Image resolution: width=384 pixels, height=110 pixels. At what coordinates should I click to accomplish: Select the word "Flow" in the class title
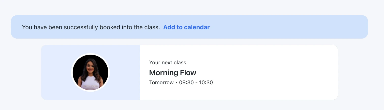188,73
